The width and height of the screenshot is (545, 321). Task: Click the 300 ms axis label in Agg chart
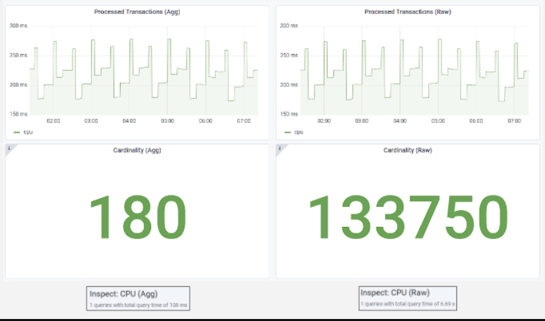coord(18,26)
